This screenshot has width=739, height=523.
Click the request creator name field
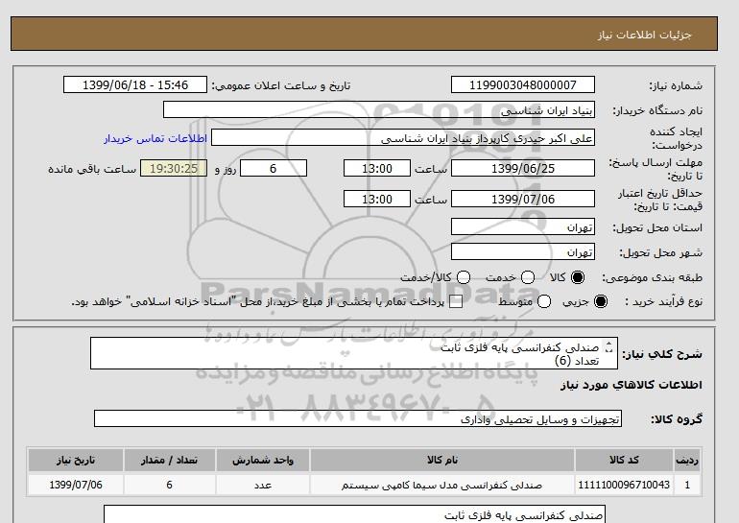pyautogui.click(x=403, y=137)
